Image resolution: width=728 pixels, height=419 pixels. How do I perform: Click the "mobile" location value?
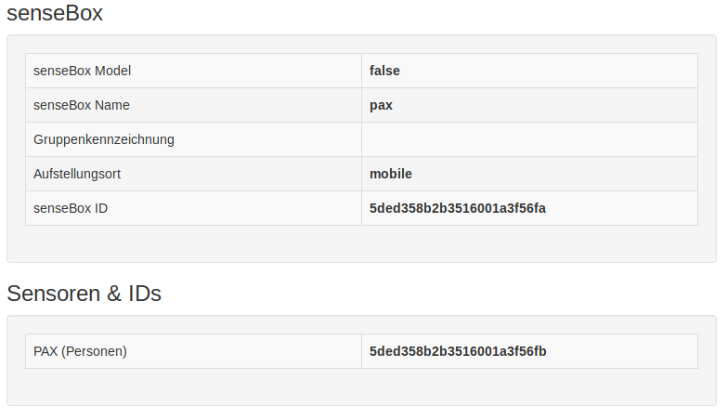pos(391,174)
